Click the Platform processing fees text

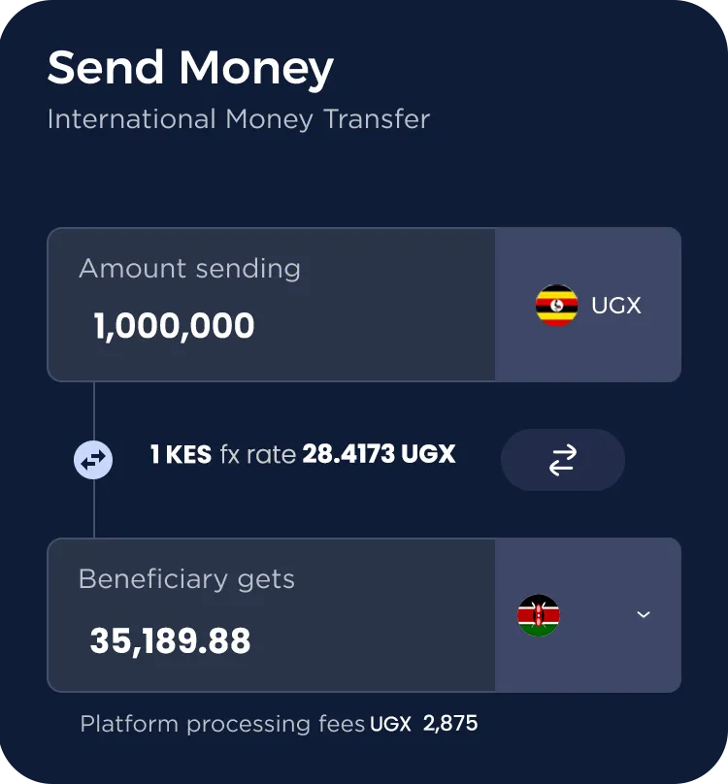click(x=222, y=724)
